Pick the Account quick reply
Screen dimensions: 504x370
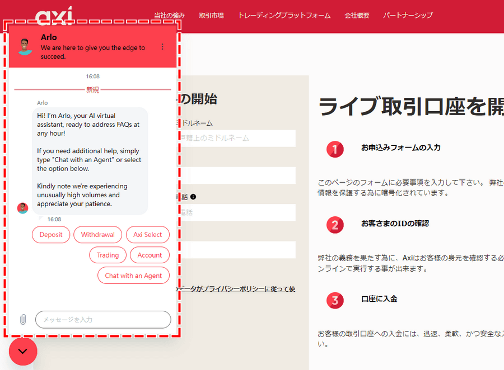click(150, 255)
